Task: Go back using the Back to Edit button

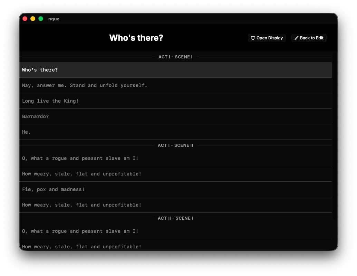Action: point(309,38)
